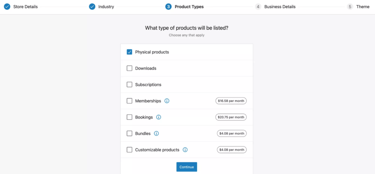
Task: Go to the Business Details step
Action: point(280,7)
